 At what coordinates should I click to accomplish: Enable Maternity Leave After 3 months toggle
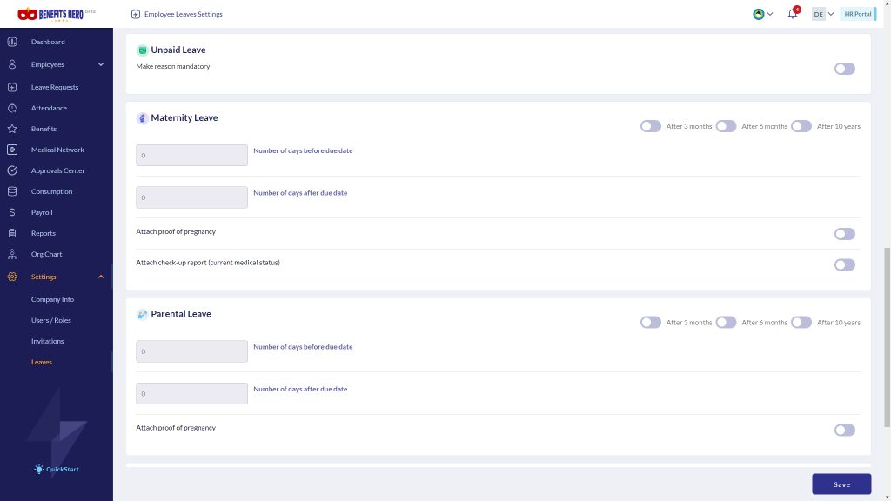point(651,126)
